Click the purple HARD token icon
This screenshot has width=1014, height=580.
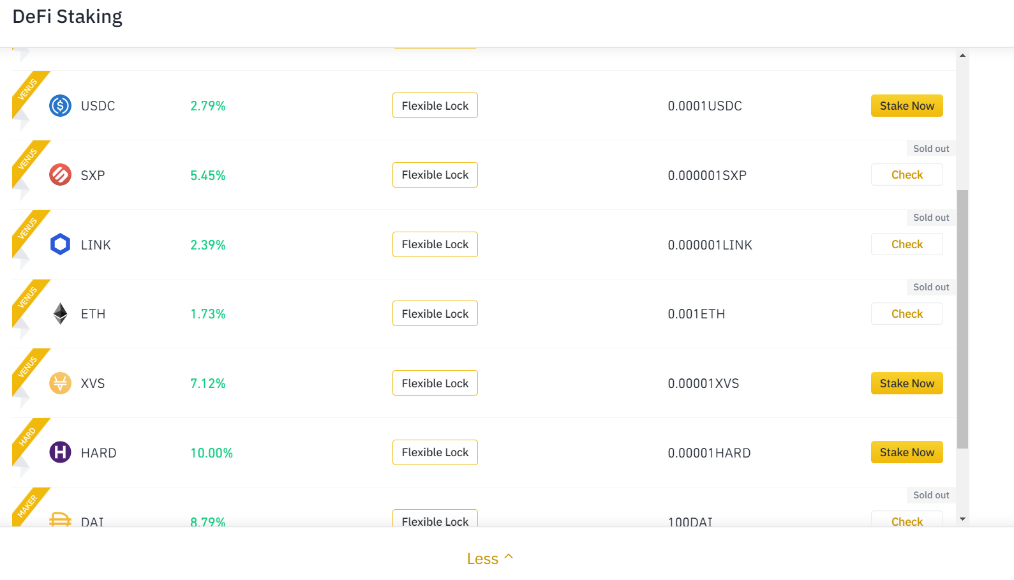click(x=60, y=452)
